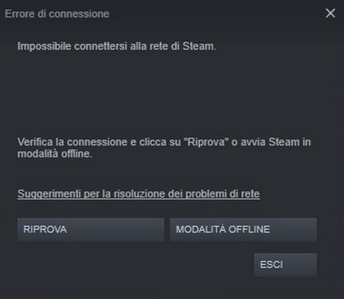Close the Errore di connessione dialog
Viewport: 344px width, 299px height.
coord(330,13)
